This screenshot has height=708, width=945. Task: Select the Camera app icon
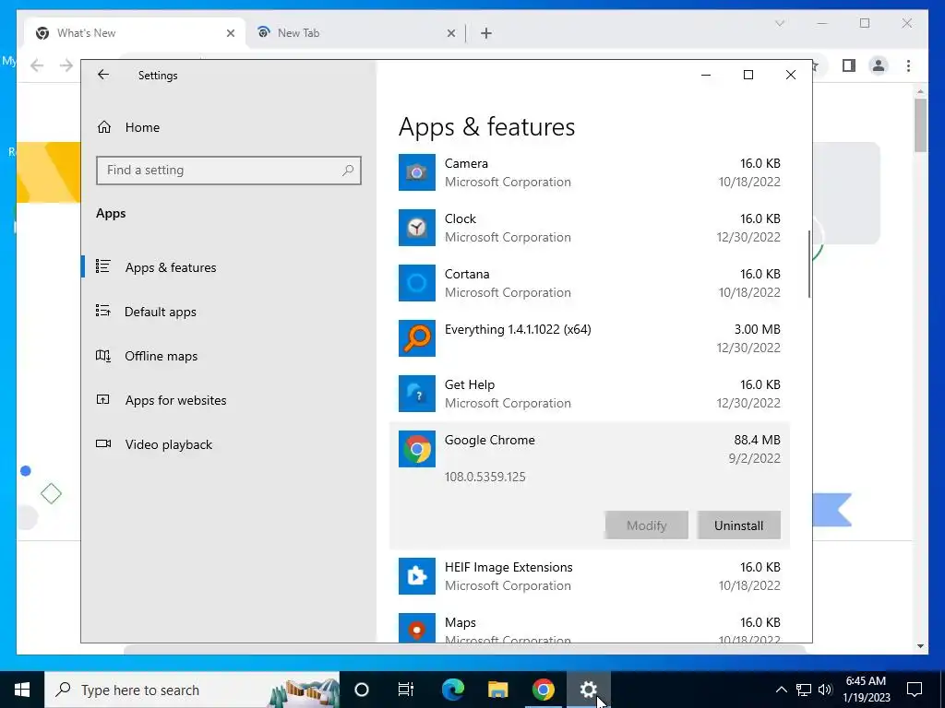point(417,172)
